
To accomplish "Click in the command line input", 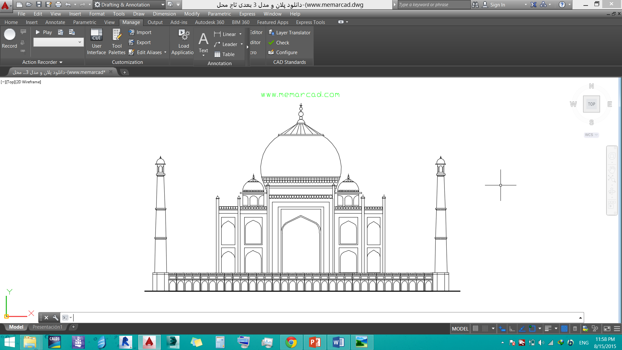I will point(326,318).
